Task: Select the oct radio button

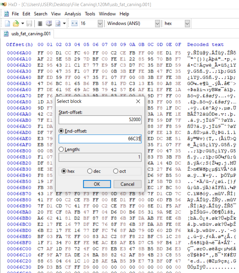Action: click(116, 171)
